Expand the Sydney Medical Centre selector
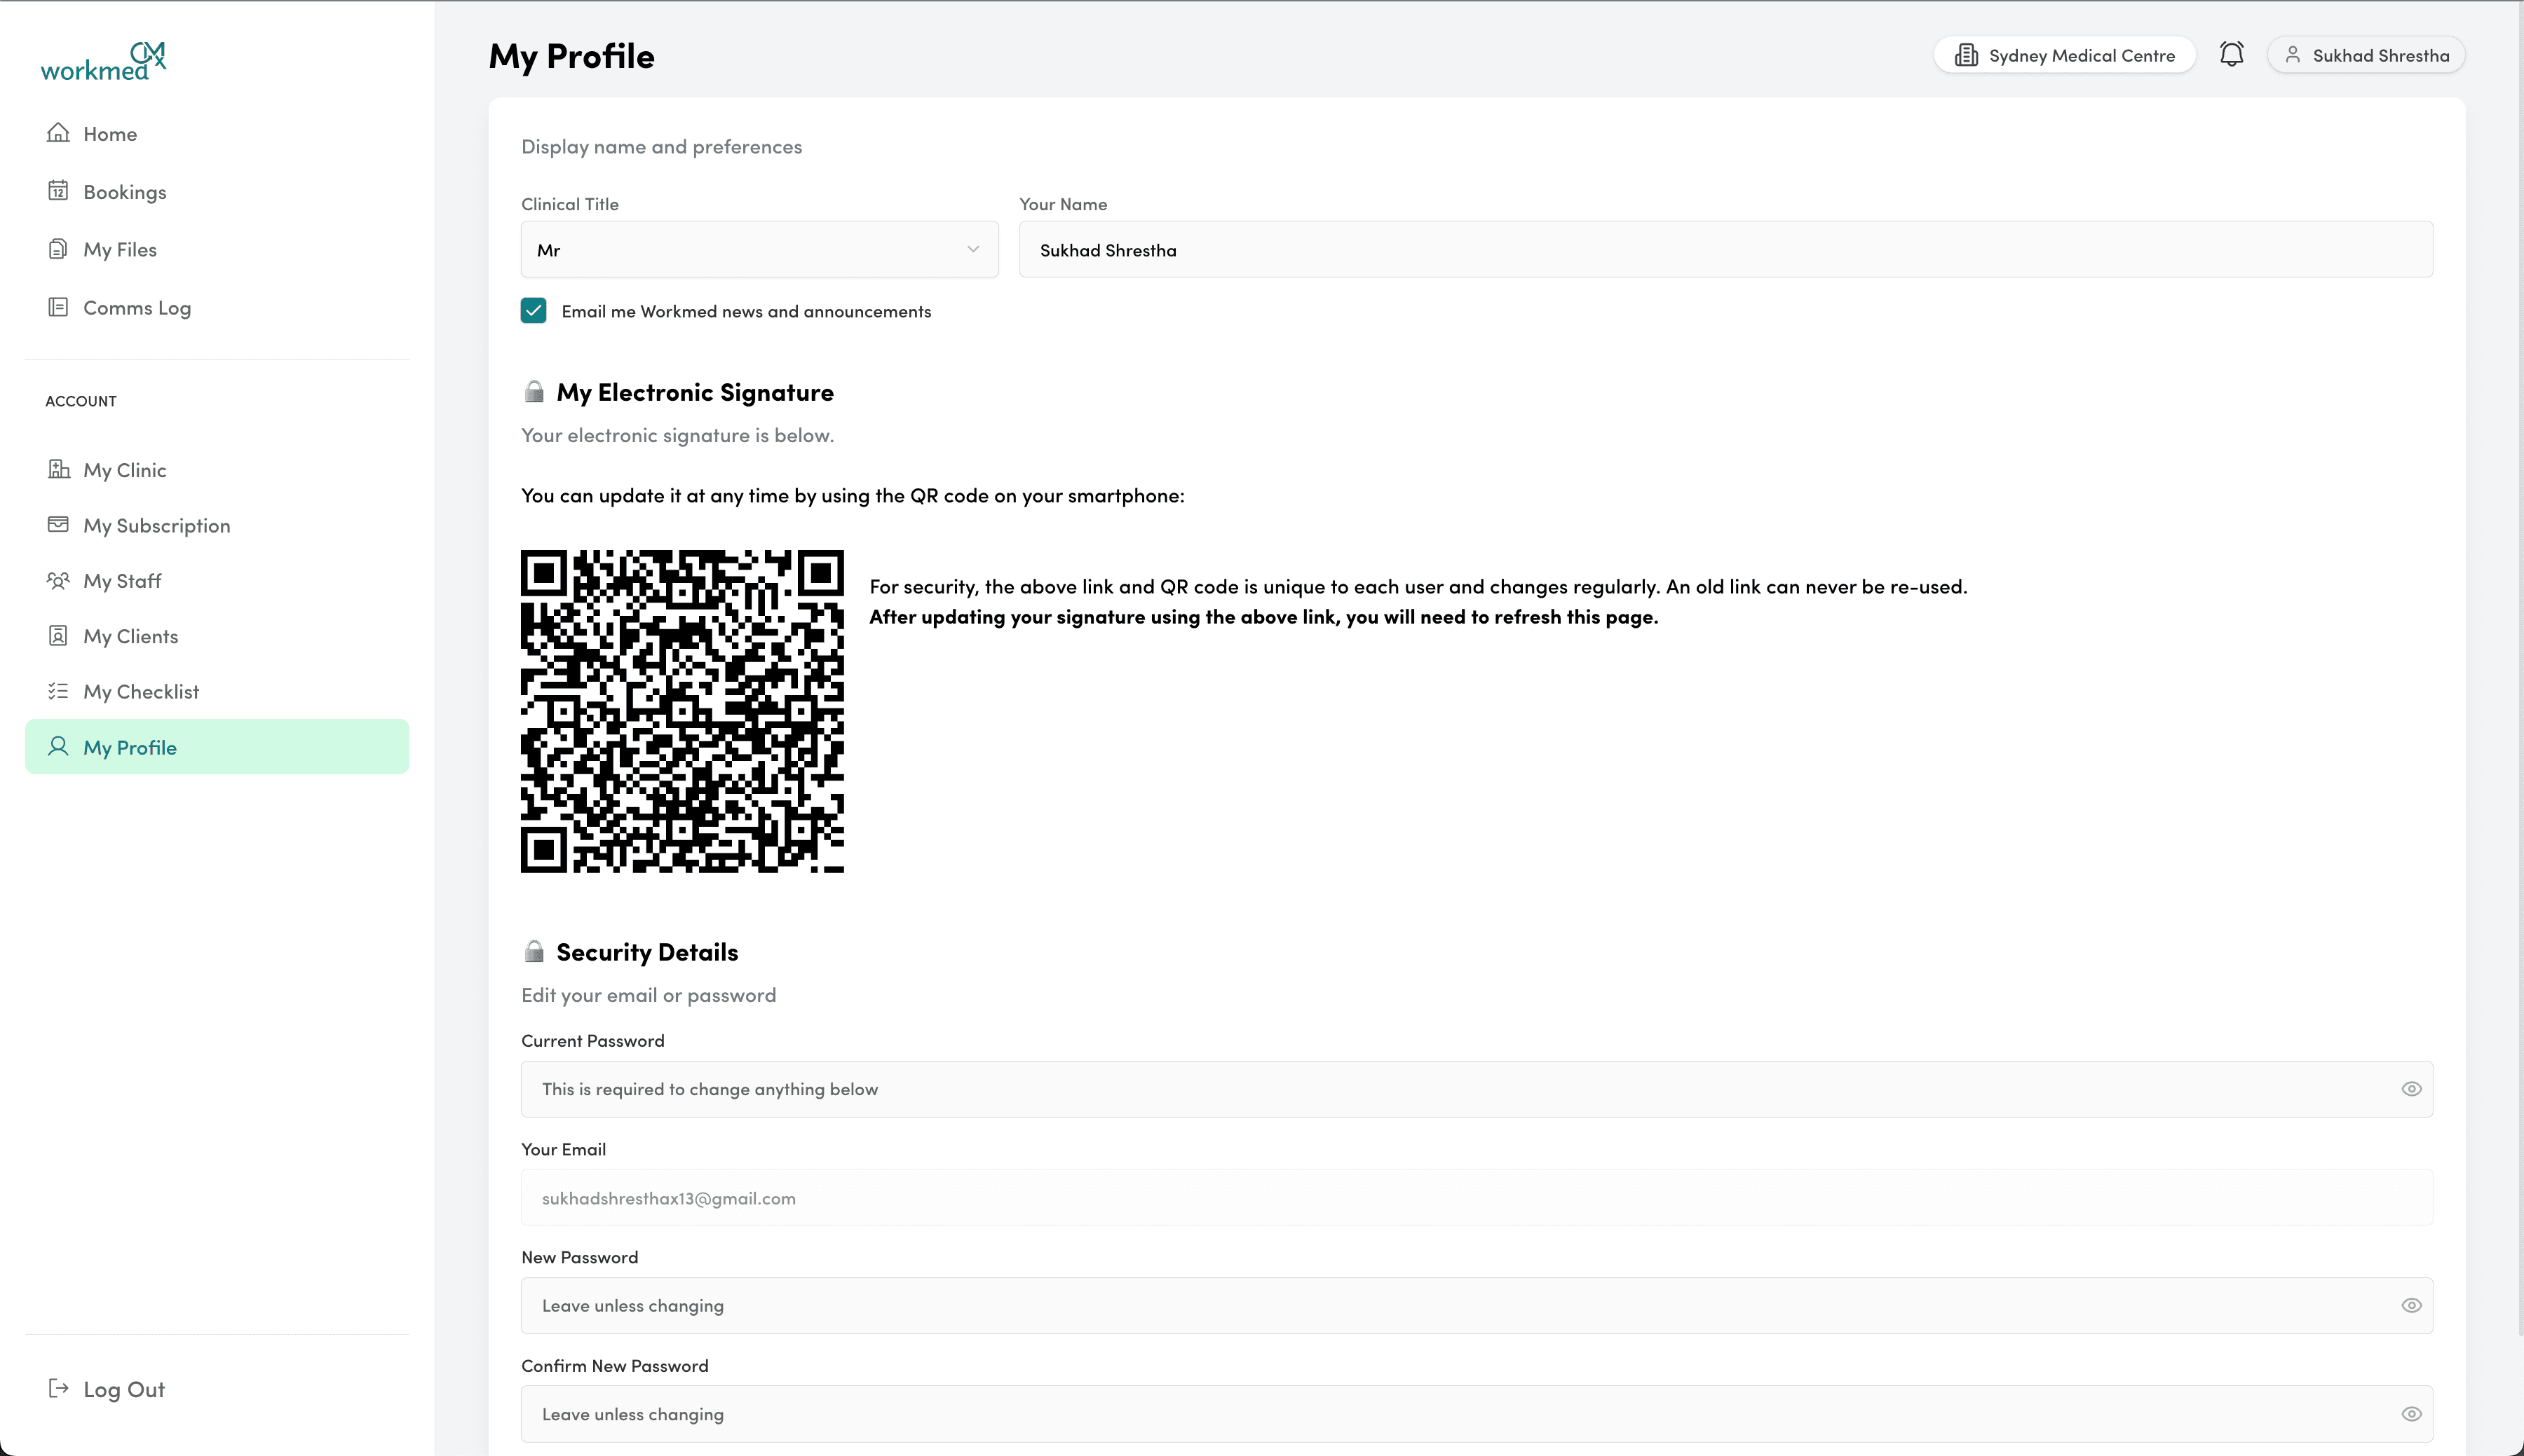2524x1456 pixels. click(x=2064, y=55)
